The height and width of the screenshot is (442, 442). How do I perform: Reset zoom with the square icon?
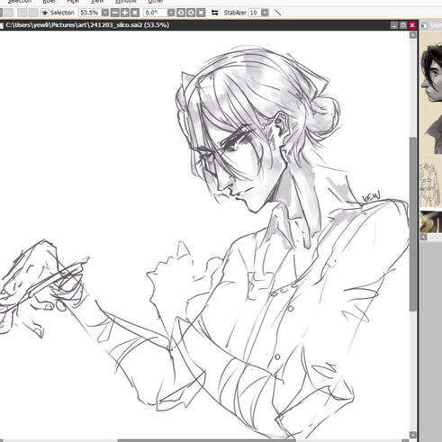tap(135, 13)
